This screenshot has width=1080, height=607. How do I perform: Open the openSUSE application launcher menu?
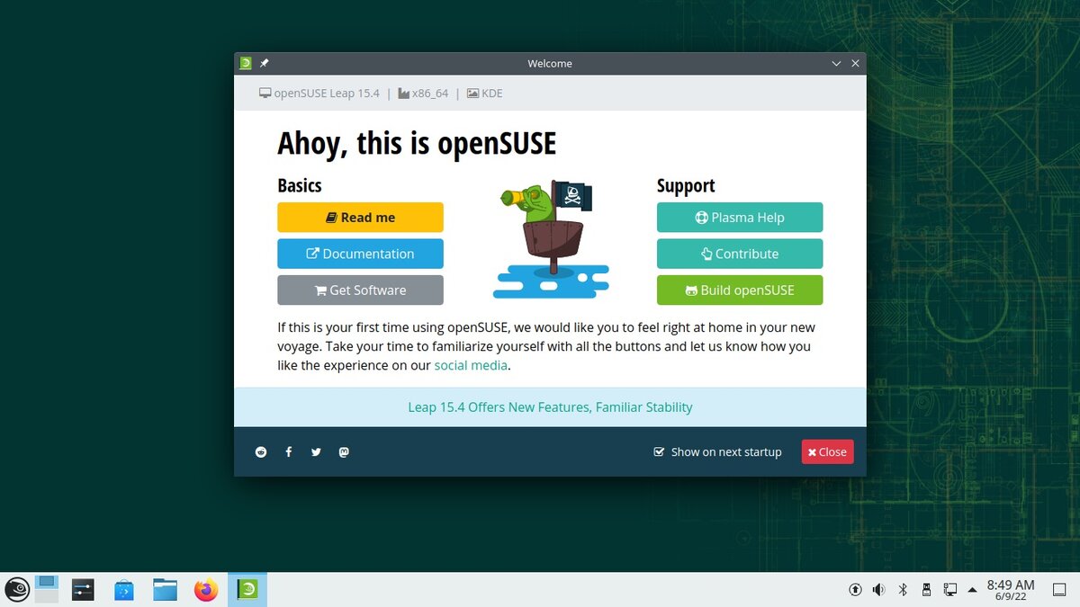click(17, 590)
